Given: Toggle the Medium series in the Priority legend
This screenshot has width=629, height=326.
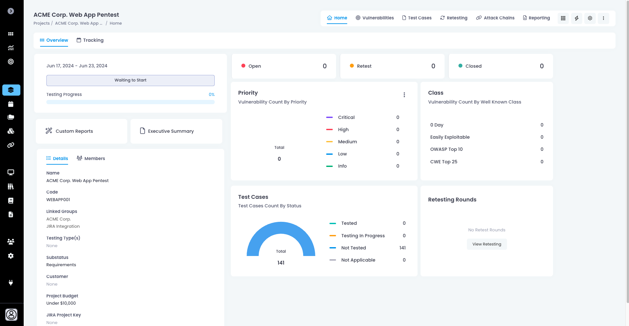Looking at the screenshot, I should point(347,142).
